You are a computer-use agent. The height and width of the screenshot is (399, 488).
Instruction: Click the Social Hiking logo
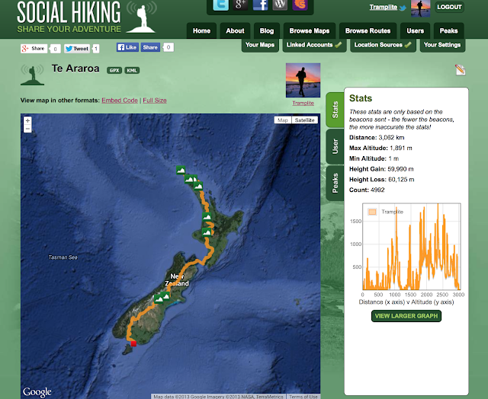tap(86, 17)
